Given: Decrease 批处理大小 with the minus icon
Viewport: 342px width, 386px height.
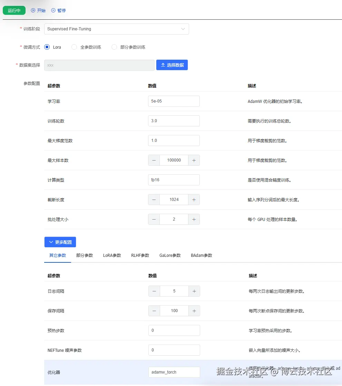Looking at the screenshot, I should tap(154, 219).
